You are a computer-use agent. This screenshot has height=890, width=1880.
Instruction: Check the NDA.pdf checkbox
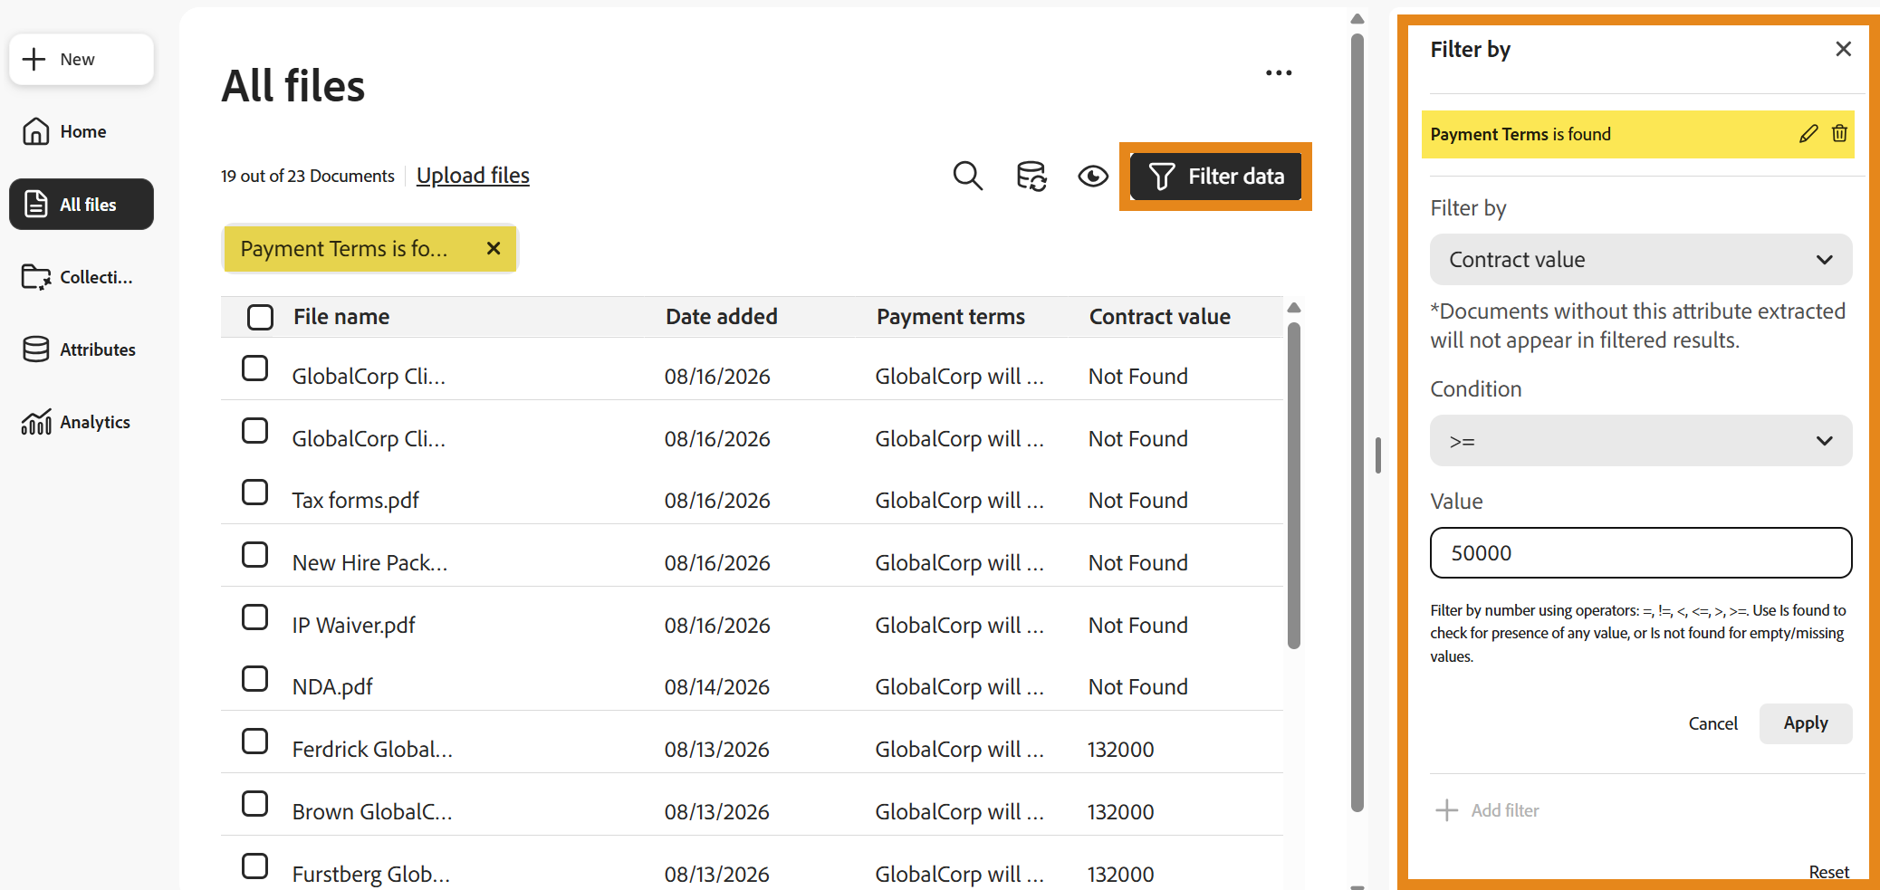click(x=254, y=679)
